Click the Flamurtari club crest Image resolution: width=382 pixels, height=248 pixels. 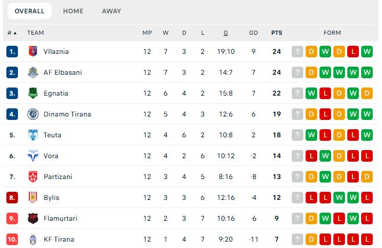point(32,218)
